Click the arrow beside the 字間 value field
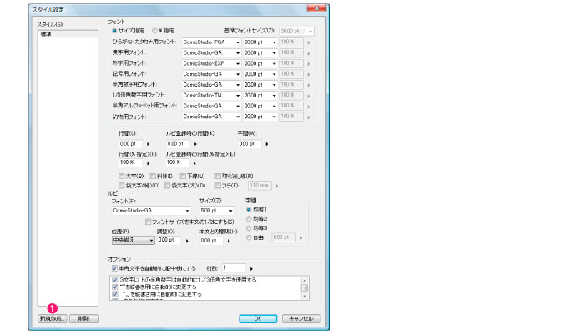The width and height of the screenshot is (580, 334). tap(267, 144)
